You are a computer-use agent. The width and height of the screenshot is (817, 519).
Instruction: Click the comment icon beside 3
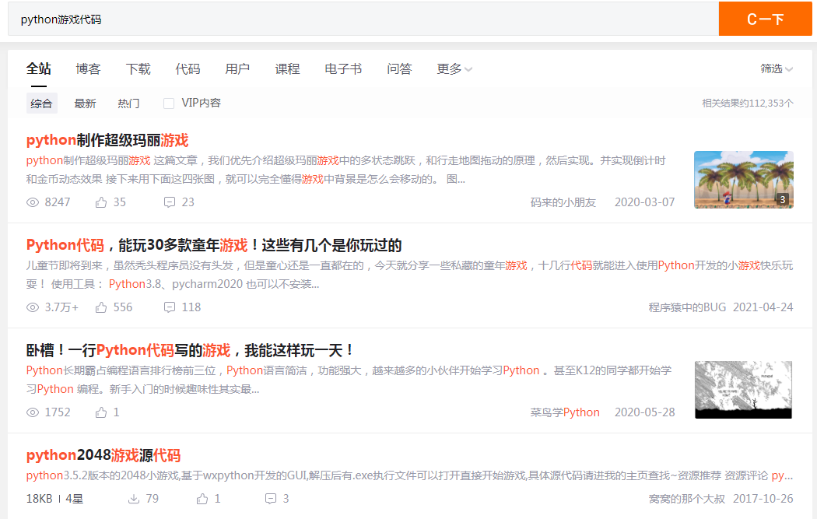pyautogui.click(x=271, y=499)
